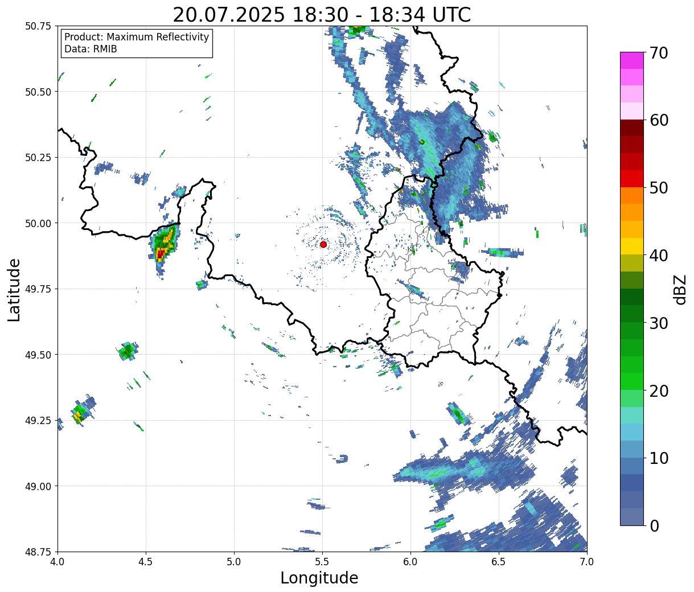Click the latitude tick label 50.25

click(38, 158)
